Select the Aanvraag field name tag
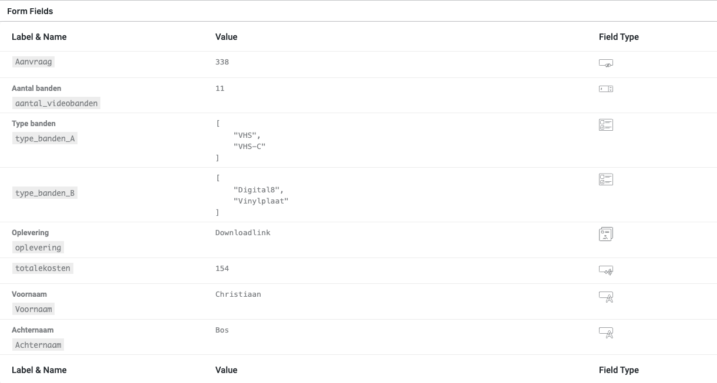This screenshot has width=717, height=383. point(33,62)
